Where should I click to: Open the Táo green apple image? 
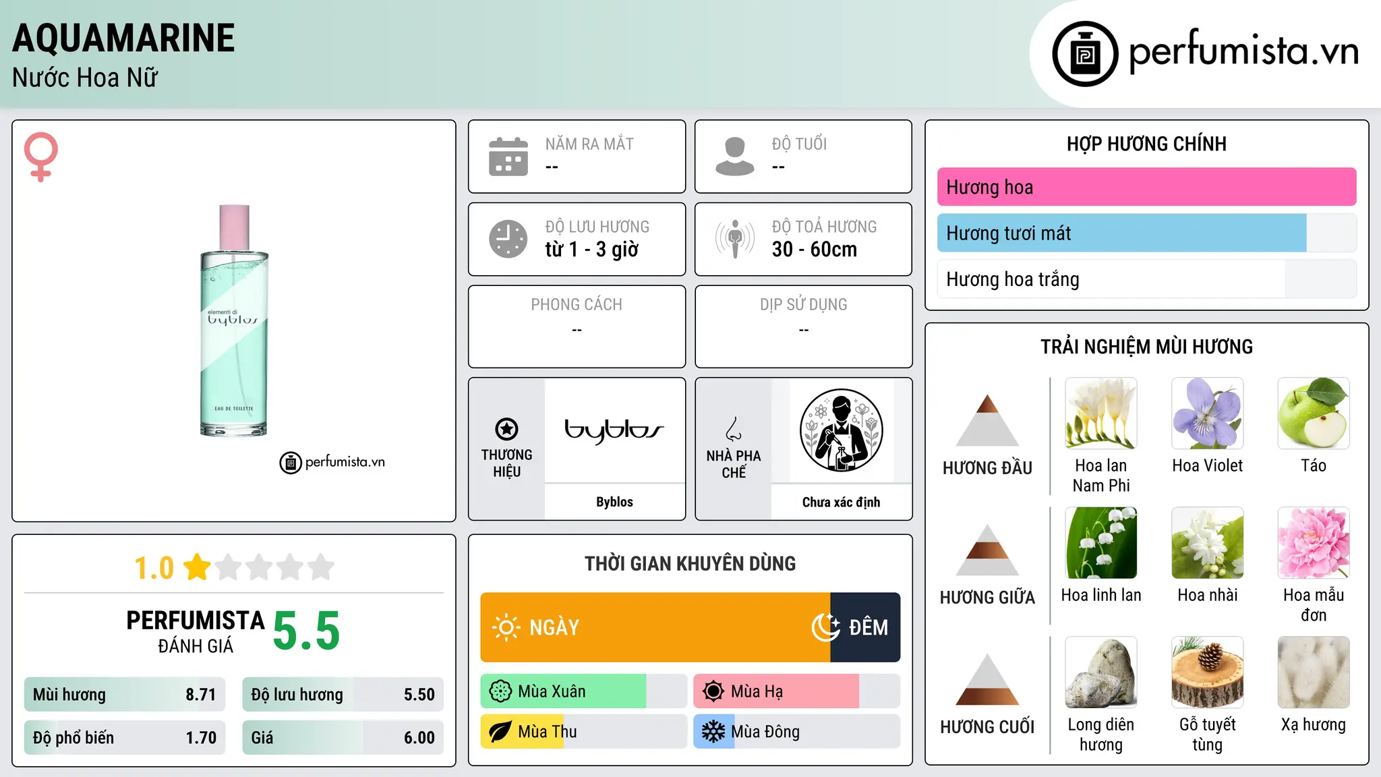coord(1314,413)
